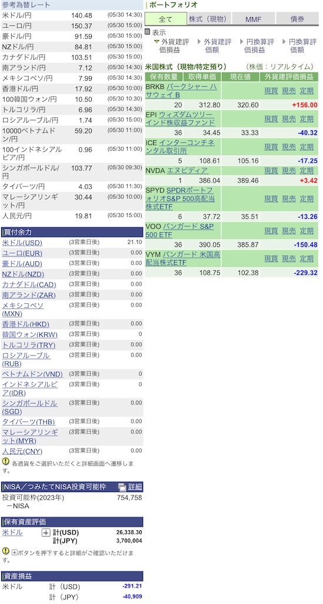323x604 pixels.
Task: Click 現売 for NVDA
Action: pos(289,170)
